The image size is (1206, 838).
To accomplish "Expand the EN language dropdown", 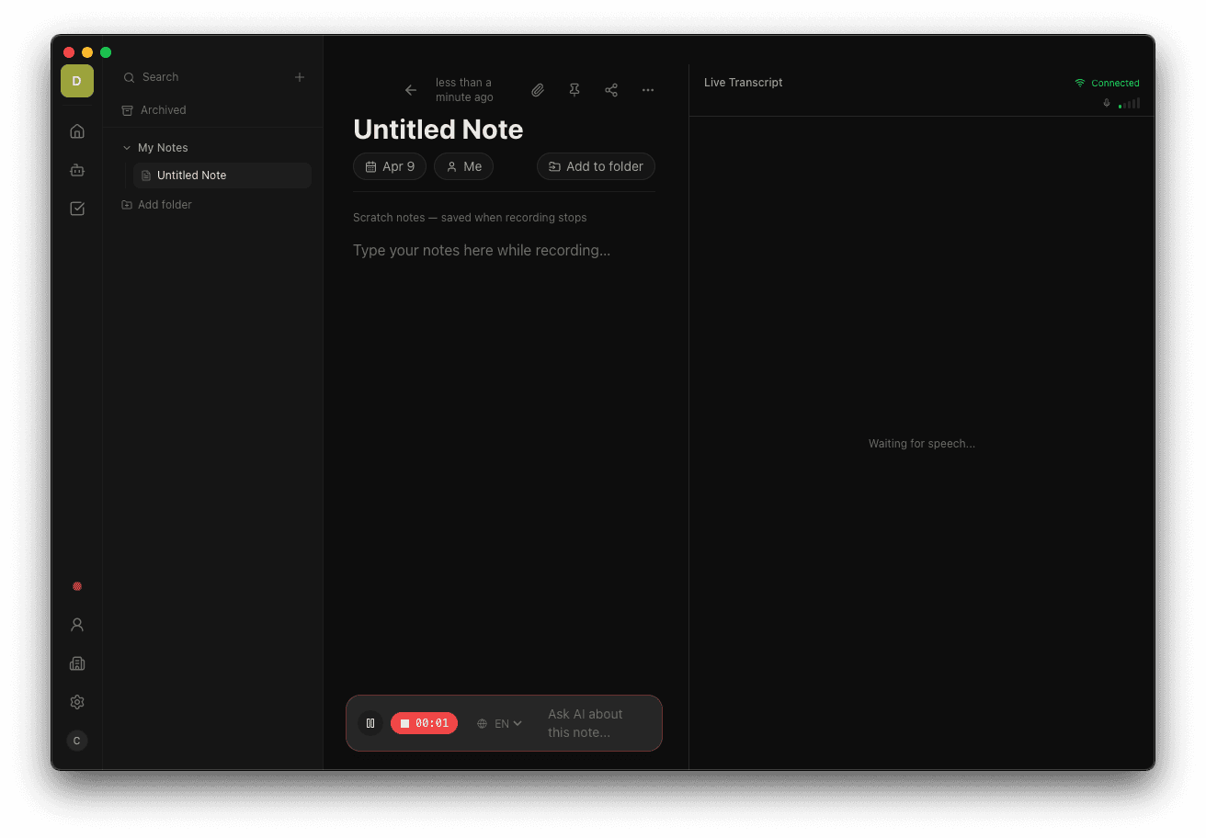I will (x=498, y=723).
